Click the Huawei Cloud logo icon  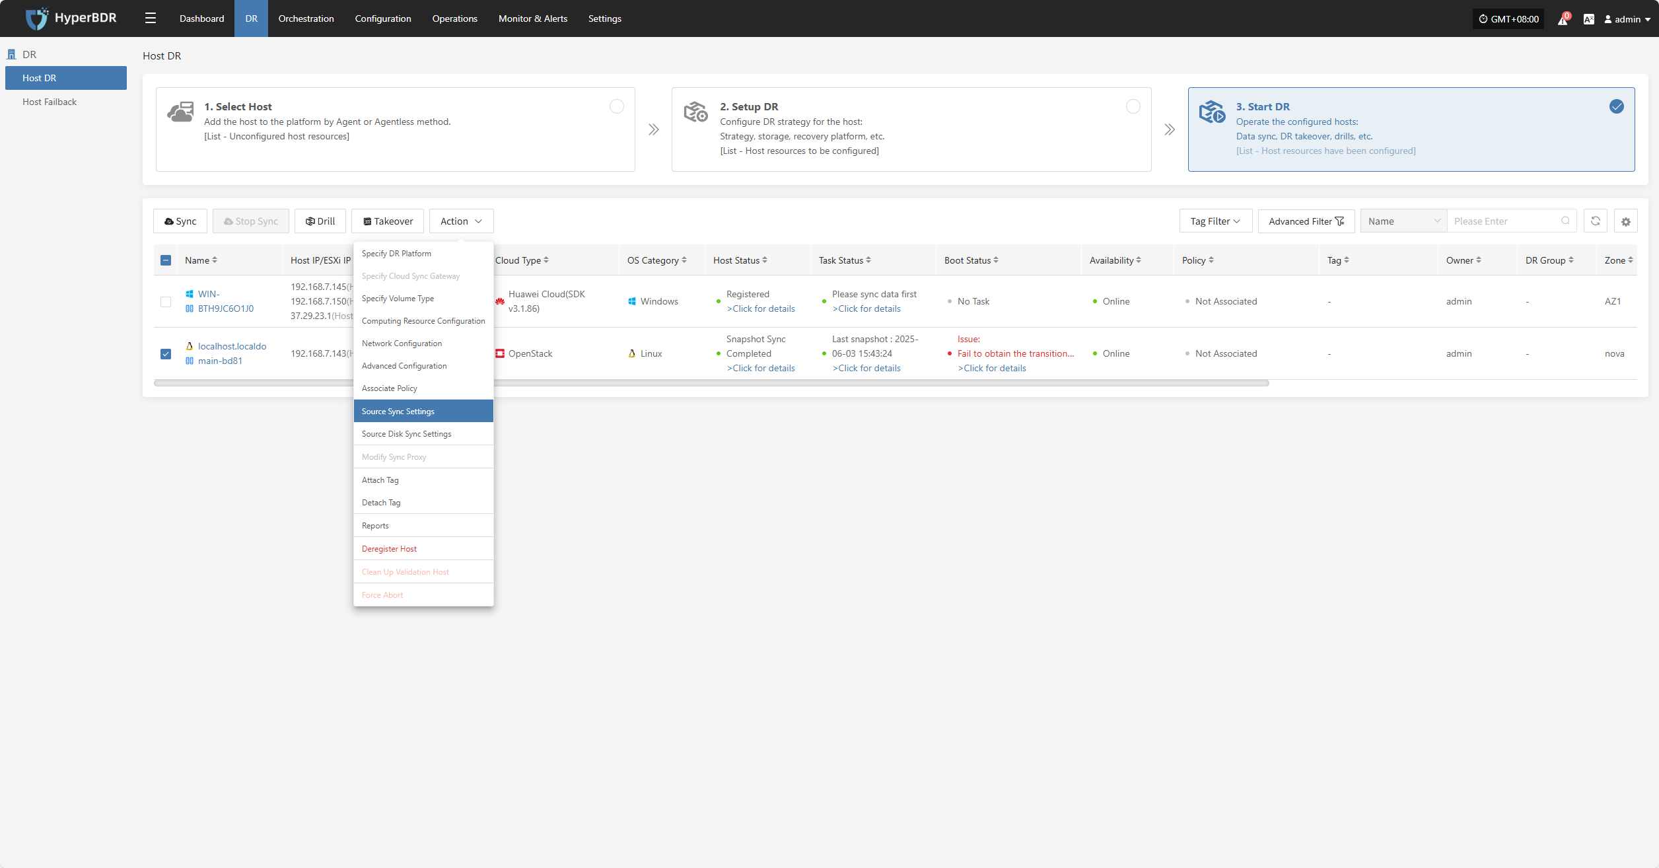click(x=500, y=301)
